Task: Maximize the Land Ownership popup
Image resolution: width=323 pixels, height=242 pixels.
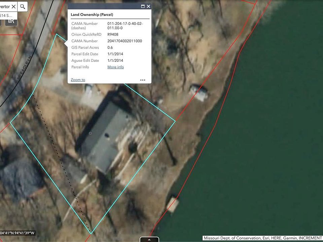Action: pyautogui.click(x=143, y=6)
